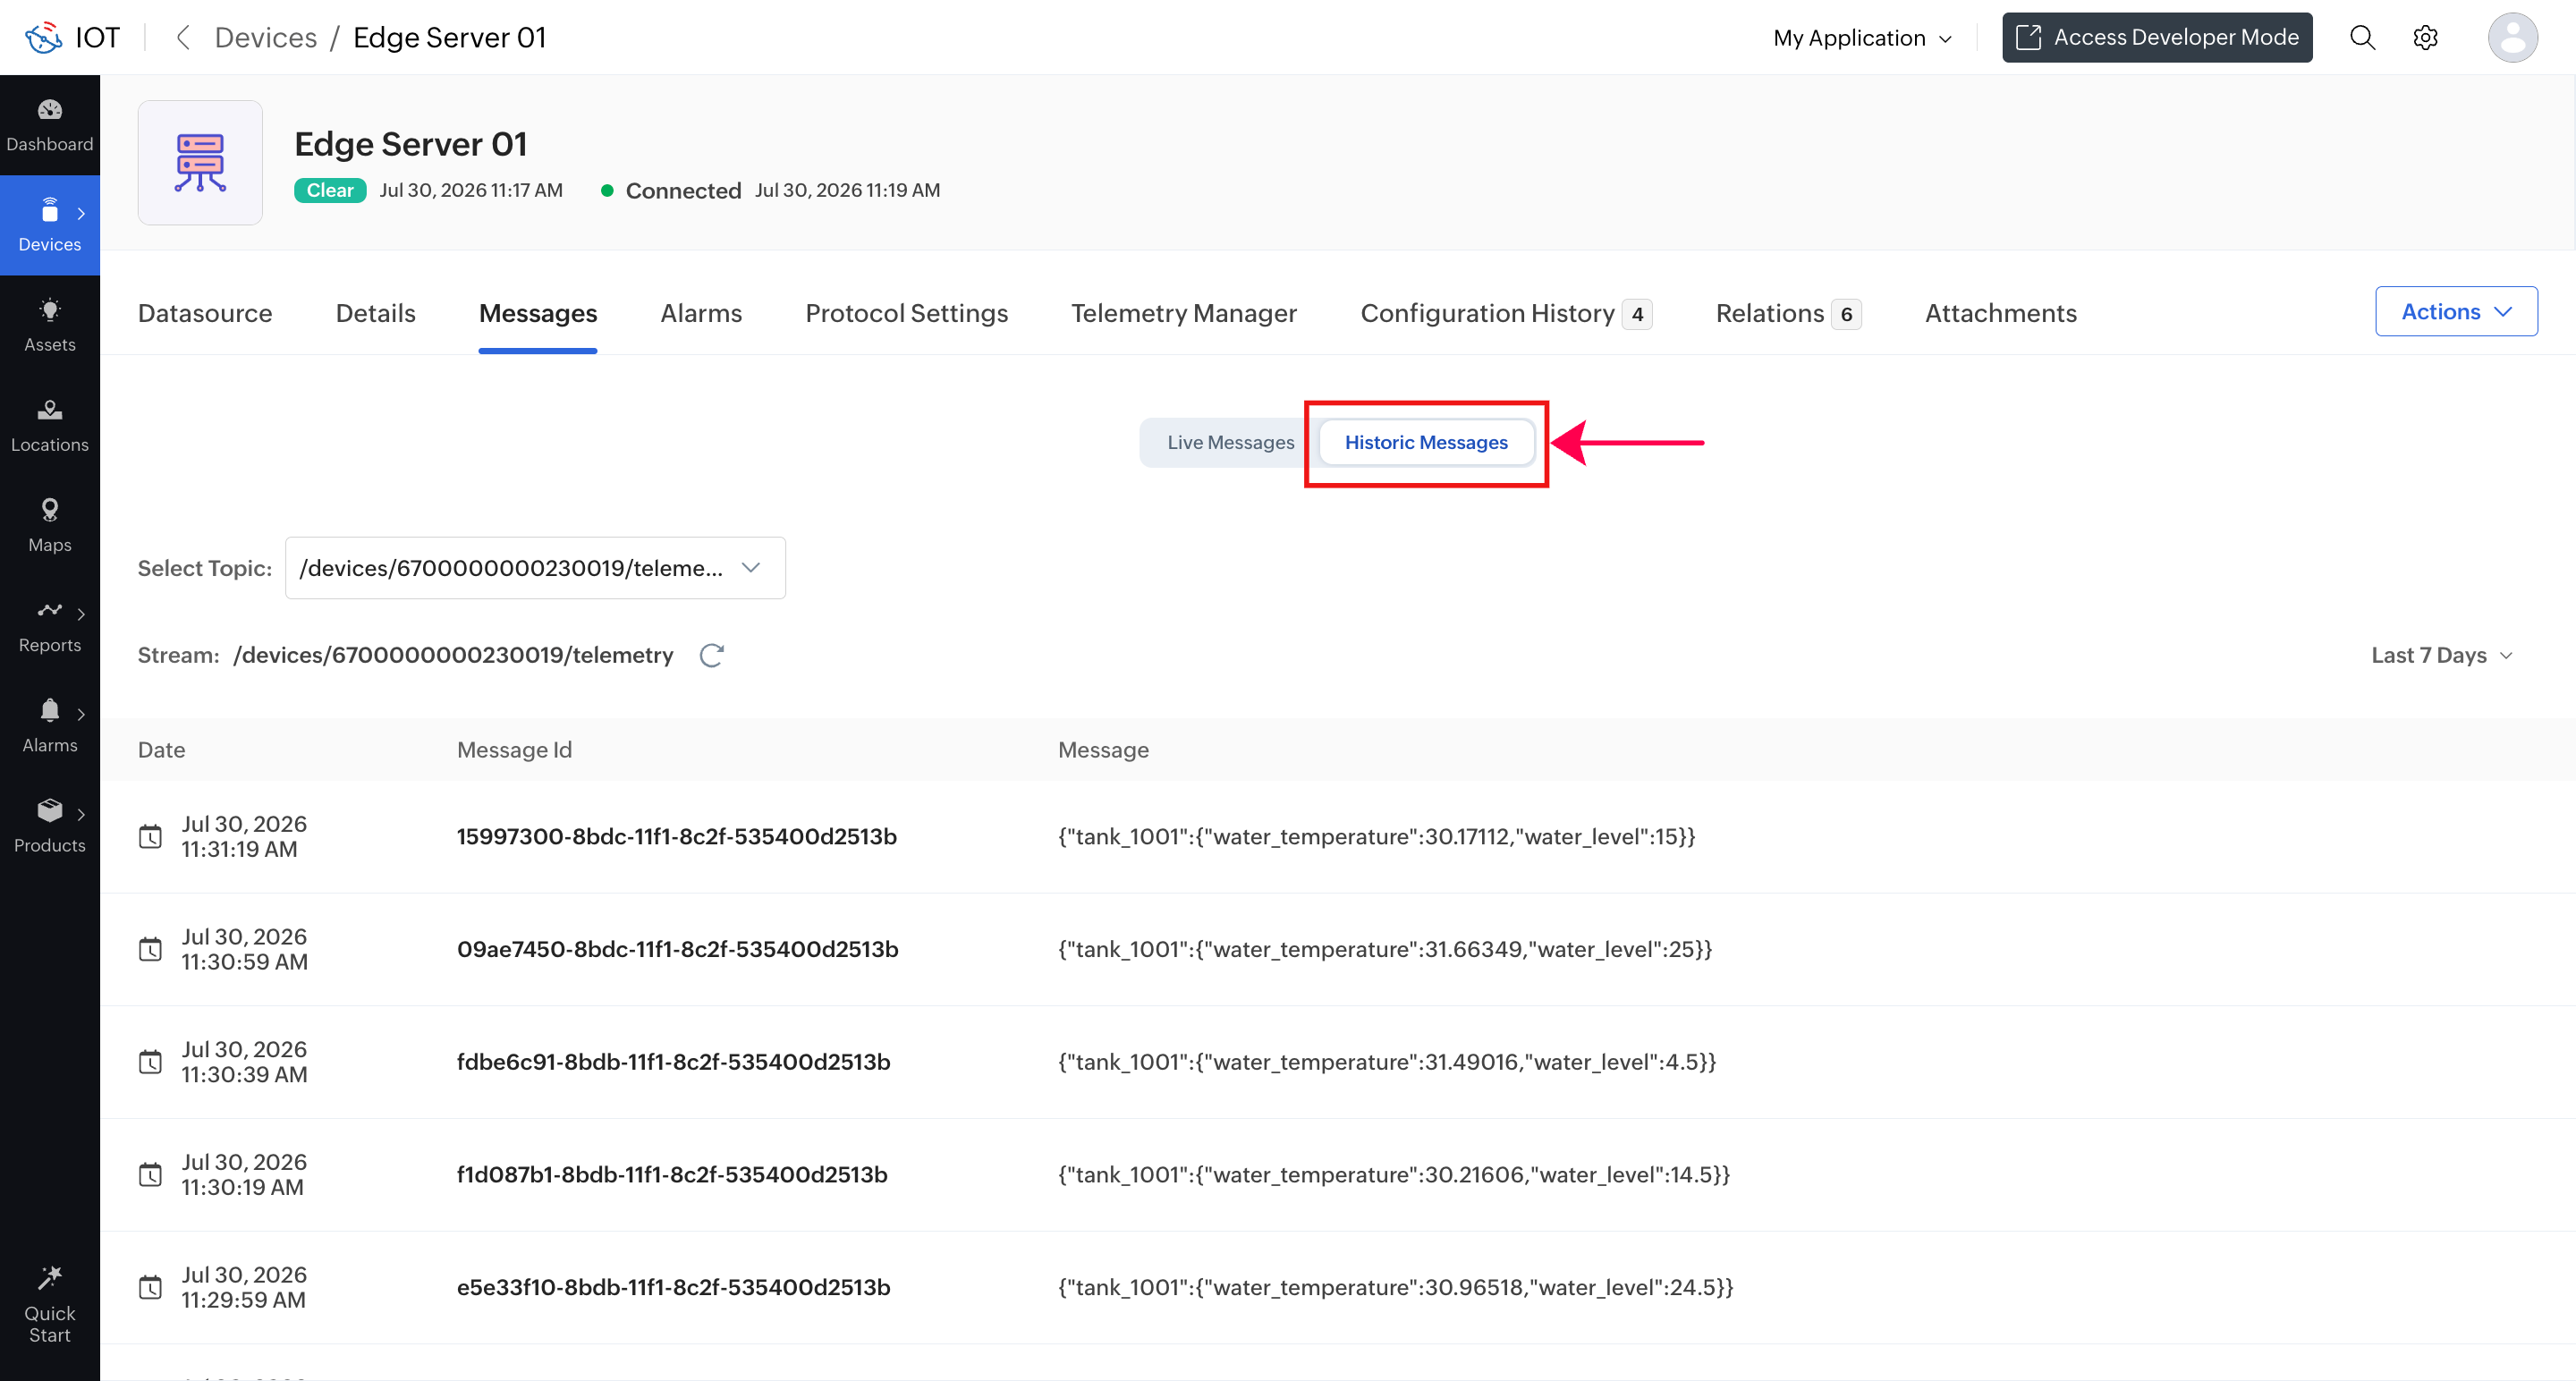
Task: Open the Assets sidebar icon
Action: pos(50,310)
